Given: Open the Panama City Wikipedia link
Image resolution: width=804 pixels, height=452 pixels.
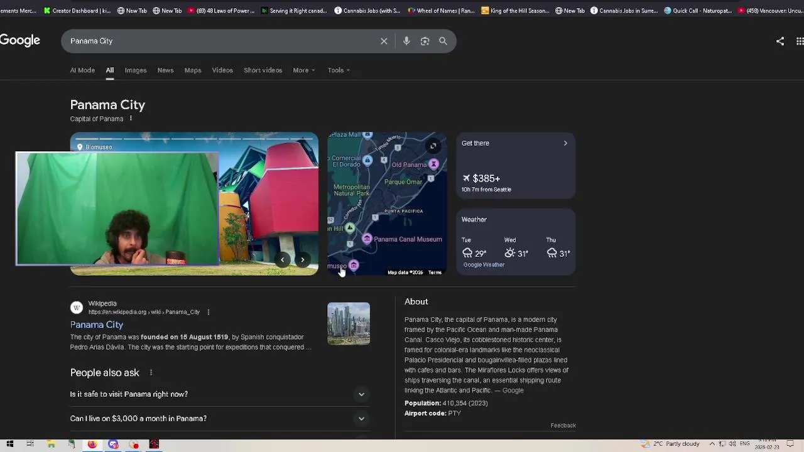Looking at the screenshot, I should (x=97, y=325).
